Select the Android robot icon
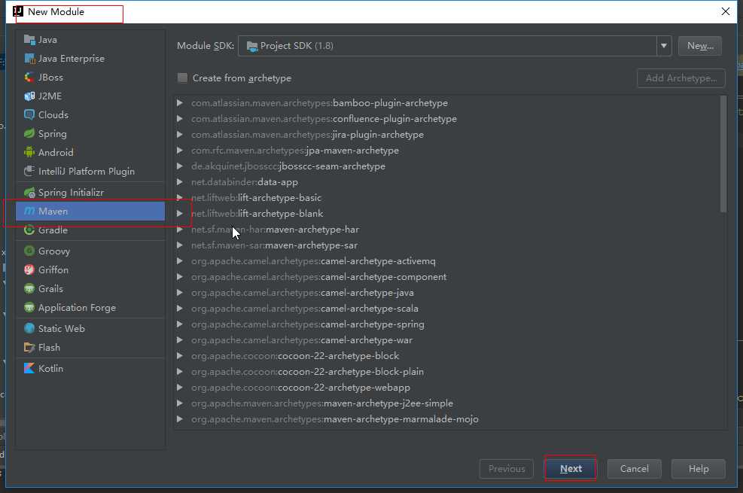This screenshot has height=493, width=743. [29, 153]
